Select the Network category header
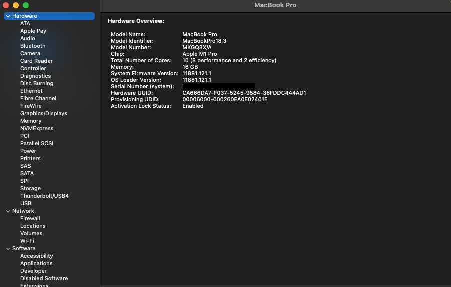Viewport: 451px width, 287px height. pos(23,211)
